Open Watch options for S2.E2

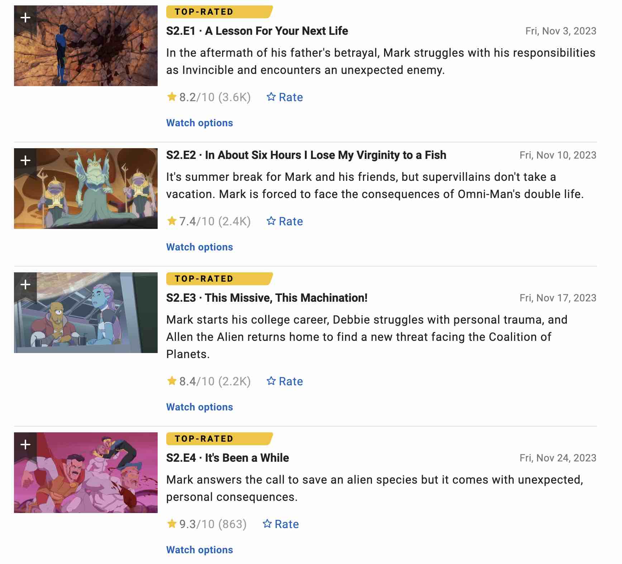click(x=200, y=247)
